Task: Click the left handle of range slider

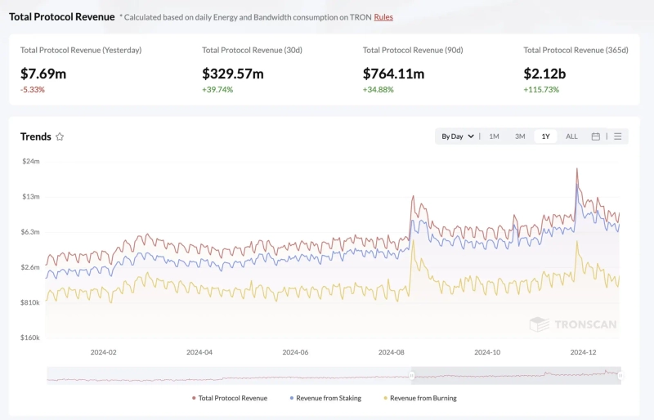Action: click(x=412, y=375)
